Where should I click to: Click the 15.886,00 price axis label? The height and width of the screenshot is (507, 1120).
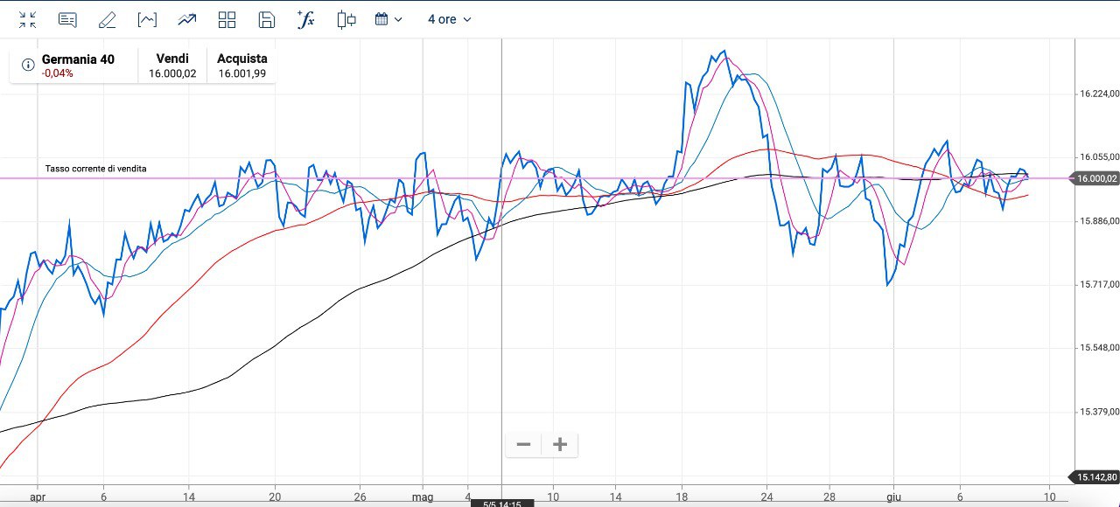click(x=1099, y=221)
